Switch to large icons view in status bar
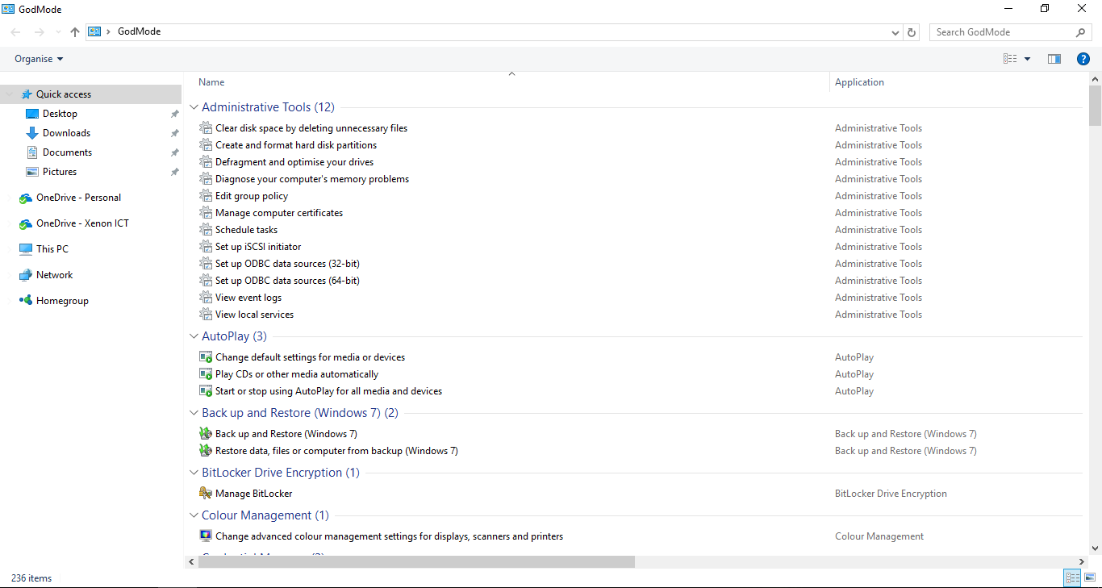The width and height of the screenshot is (1102, 588). (x=1090, y=578)
